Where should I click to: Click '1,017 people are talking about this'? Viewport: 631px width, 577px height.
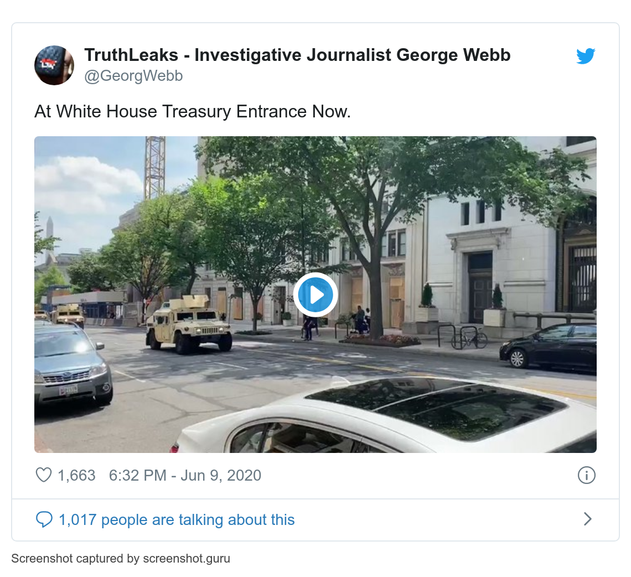(177, 520)
